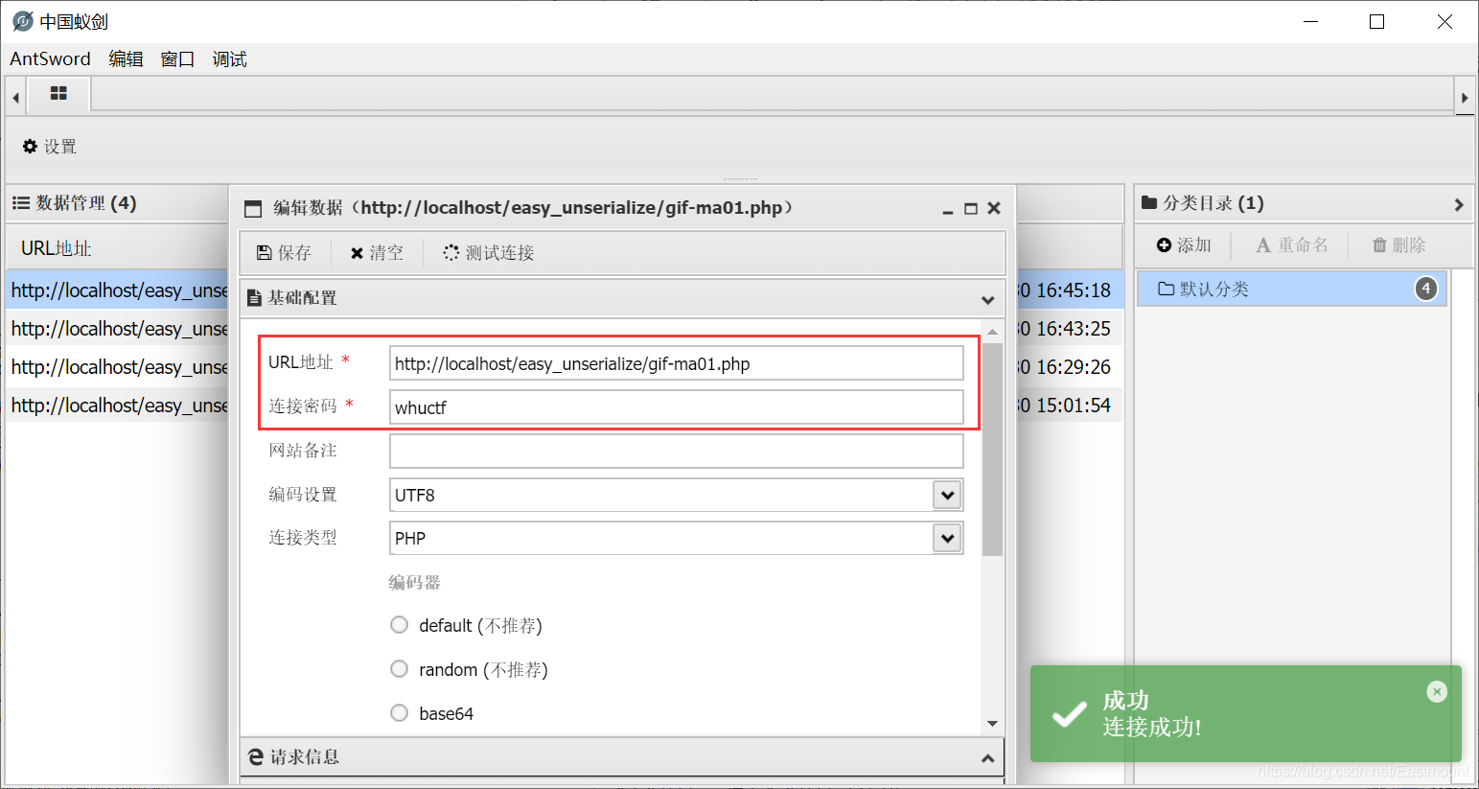1479x789 pixels.
Task: Open the 编辑 menu
Action: [126, 58]
